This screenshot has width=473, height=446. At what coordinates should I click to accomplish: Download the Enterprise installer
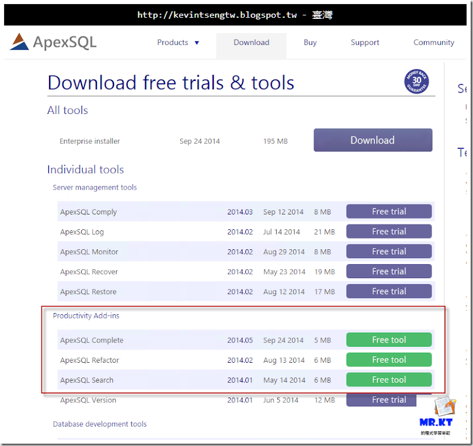point(372,140)
